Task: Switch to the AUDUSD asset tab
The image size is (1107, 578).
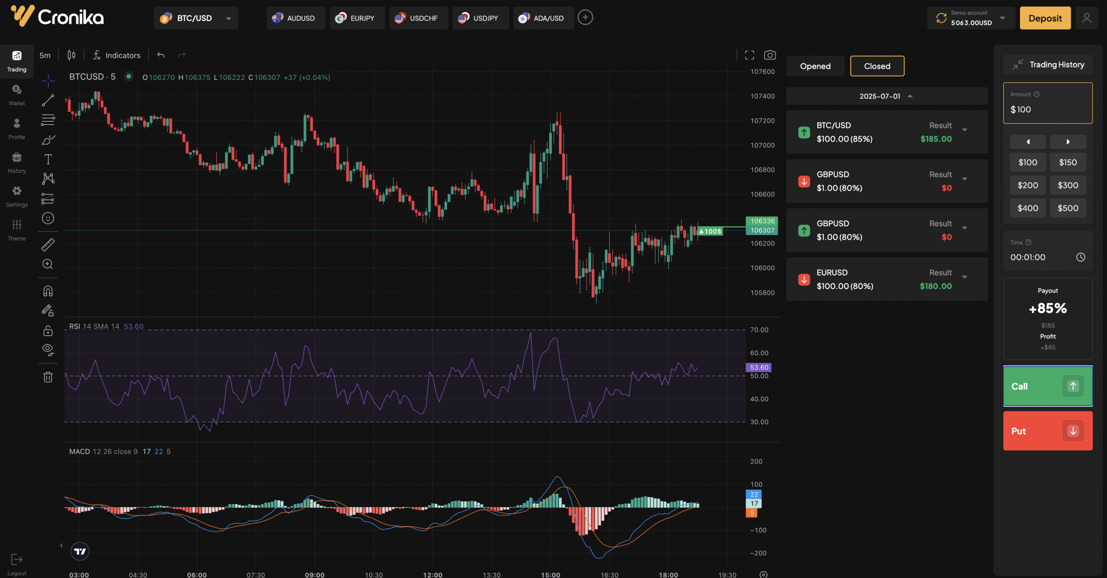Action: click(296, 18)
